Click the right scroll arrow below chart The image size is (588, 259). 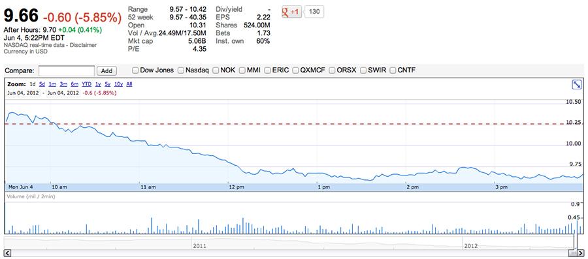581,253
